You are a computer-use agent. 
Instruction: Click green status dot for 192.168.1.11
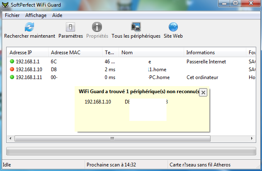click(12, 77)
